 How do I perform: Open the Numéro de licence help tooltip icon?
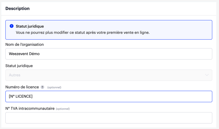tap(42, 87)
